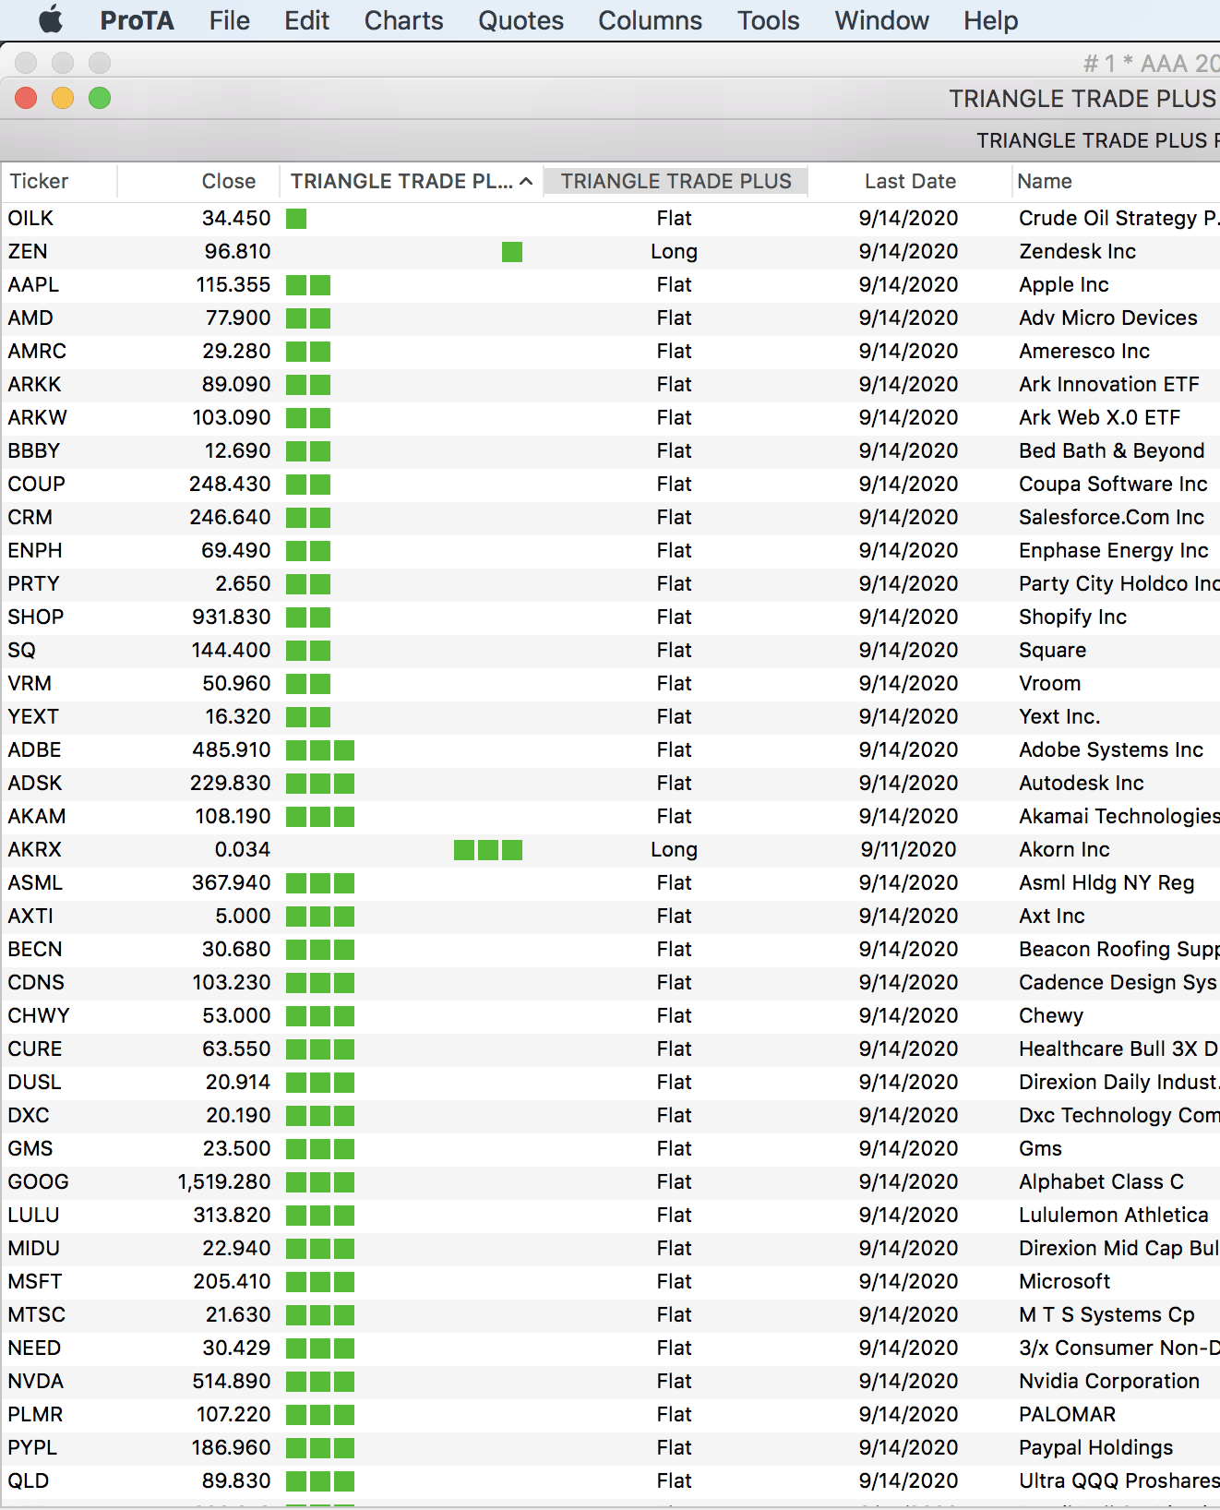Viewport: 1220px width, 1510px height.
Task: Click the name Vroom
Action: (x=1049, y=684)
